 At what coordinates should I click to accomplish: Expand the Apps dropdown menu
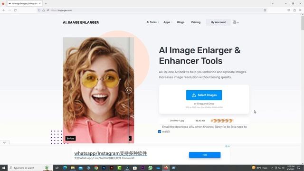pyautogui.click(x=168, y=22)
